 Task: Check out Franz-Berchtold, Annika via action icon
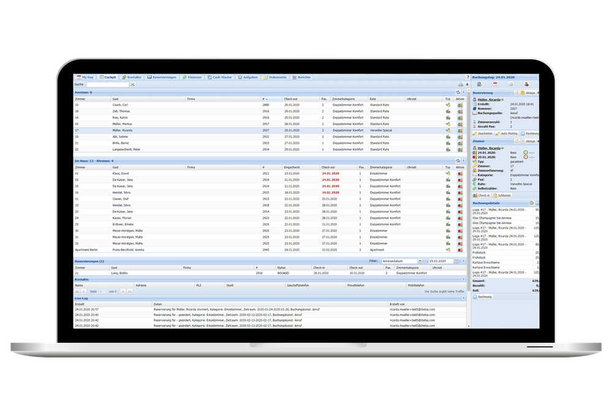click(x=460, y=249)
